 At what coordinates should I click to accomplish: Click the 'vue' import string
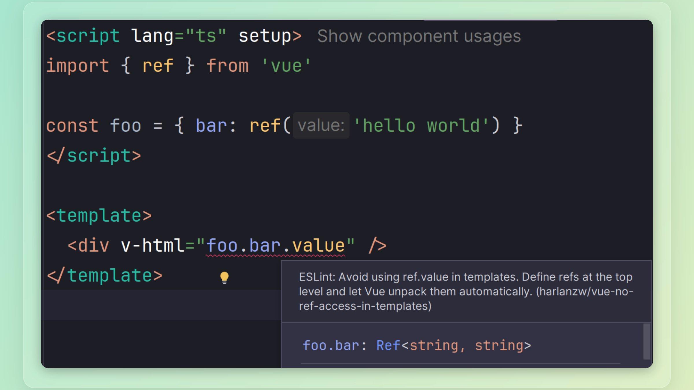(x=286, y=66)
